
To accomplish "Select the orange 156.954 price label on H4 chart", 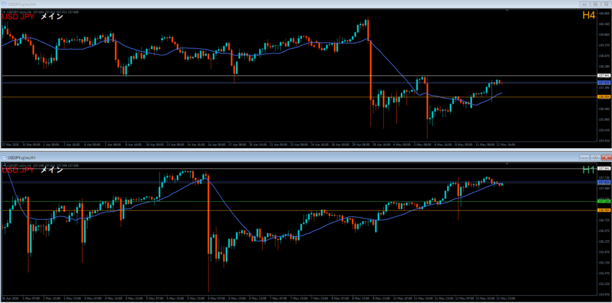I will point(604,97).
